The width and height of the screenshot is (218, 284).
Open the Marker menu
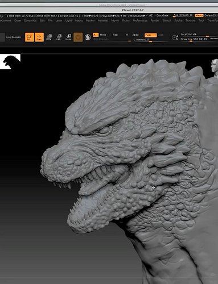91,20
